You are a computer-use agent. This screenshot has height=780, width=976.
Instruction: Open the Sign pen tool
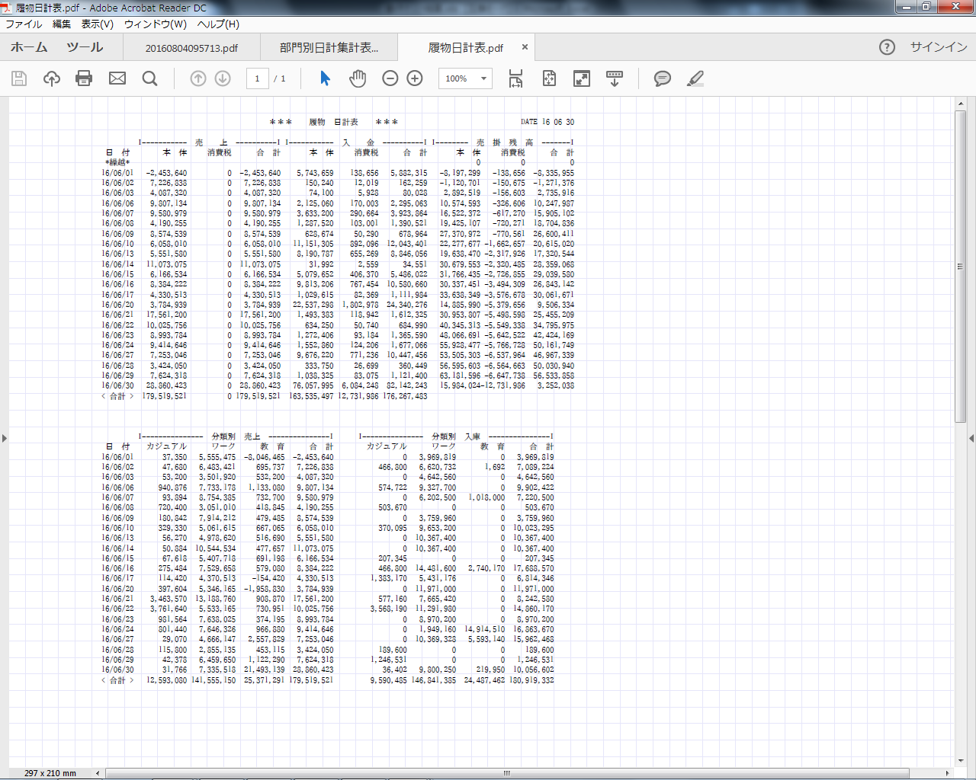[x=695, y=78]
